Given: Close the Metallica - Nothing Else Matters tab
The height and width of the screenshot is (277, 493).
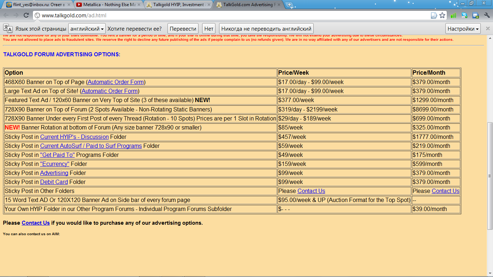Looking at the screenshot, I should [x=139, y=5].
